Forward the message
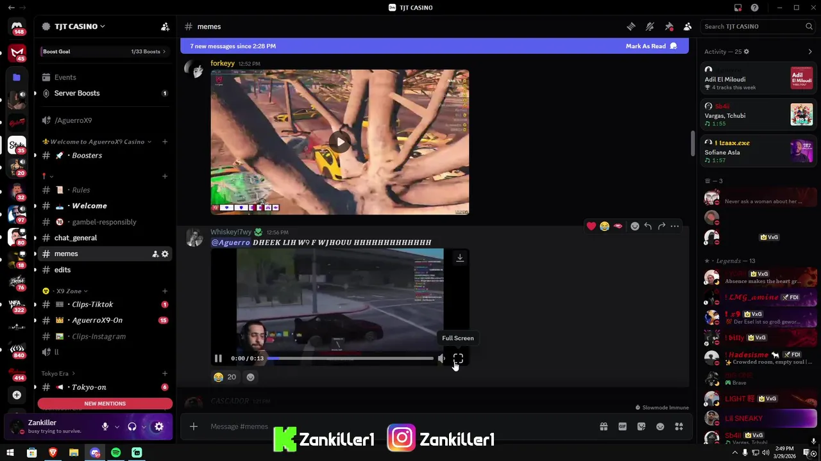The width and height of the screenshot is (821, 461). click(x=661, y=226)
